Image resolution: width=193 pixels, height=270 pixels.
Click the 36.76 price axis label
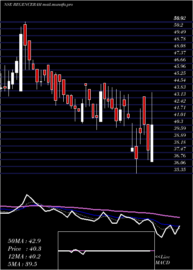[180, 156]
